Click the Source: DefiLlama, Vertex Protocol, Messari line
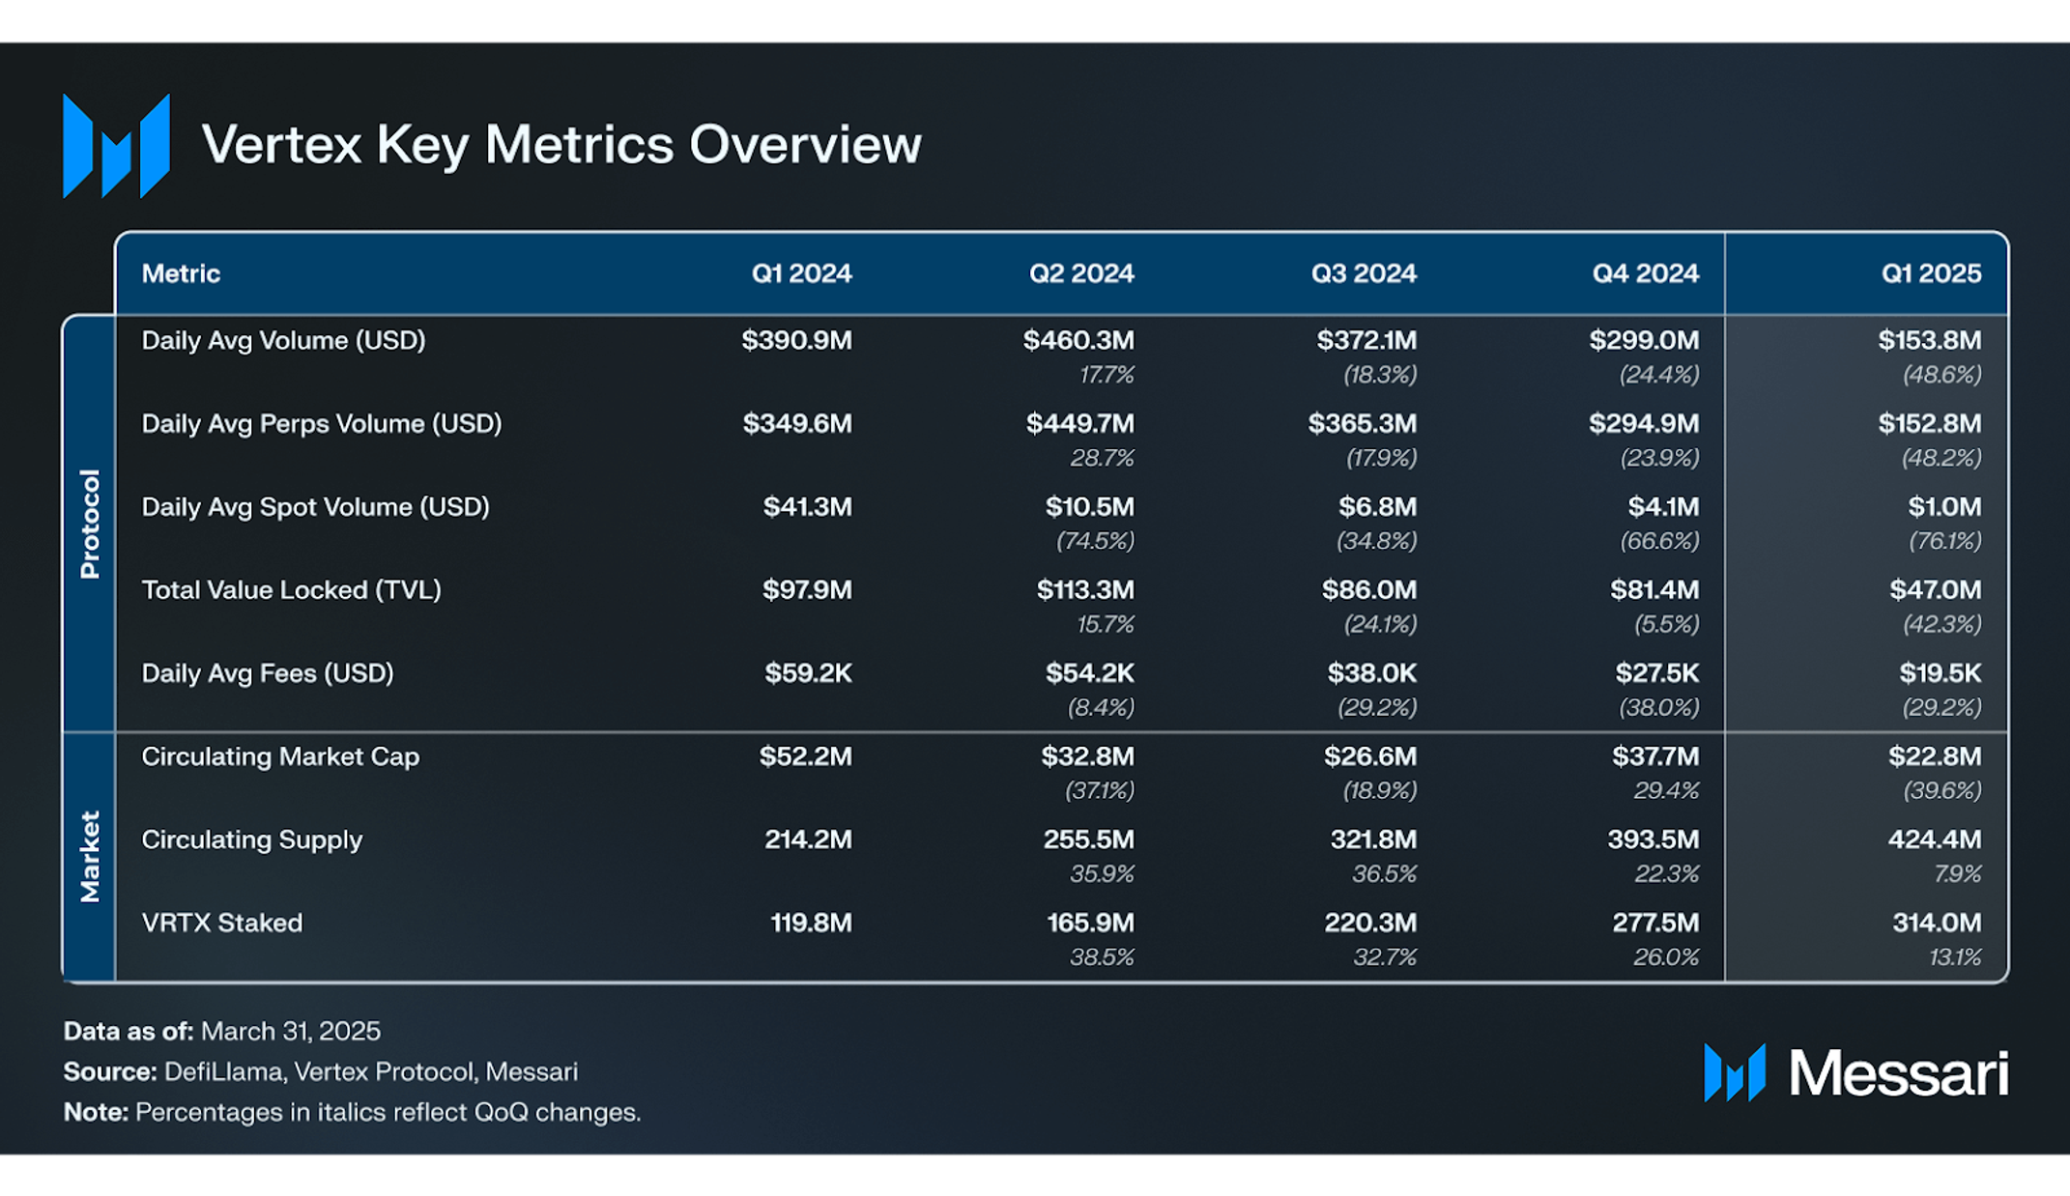Image resolution: width=2070 pixels, height=1196 pixels. tap(321, 1071)
